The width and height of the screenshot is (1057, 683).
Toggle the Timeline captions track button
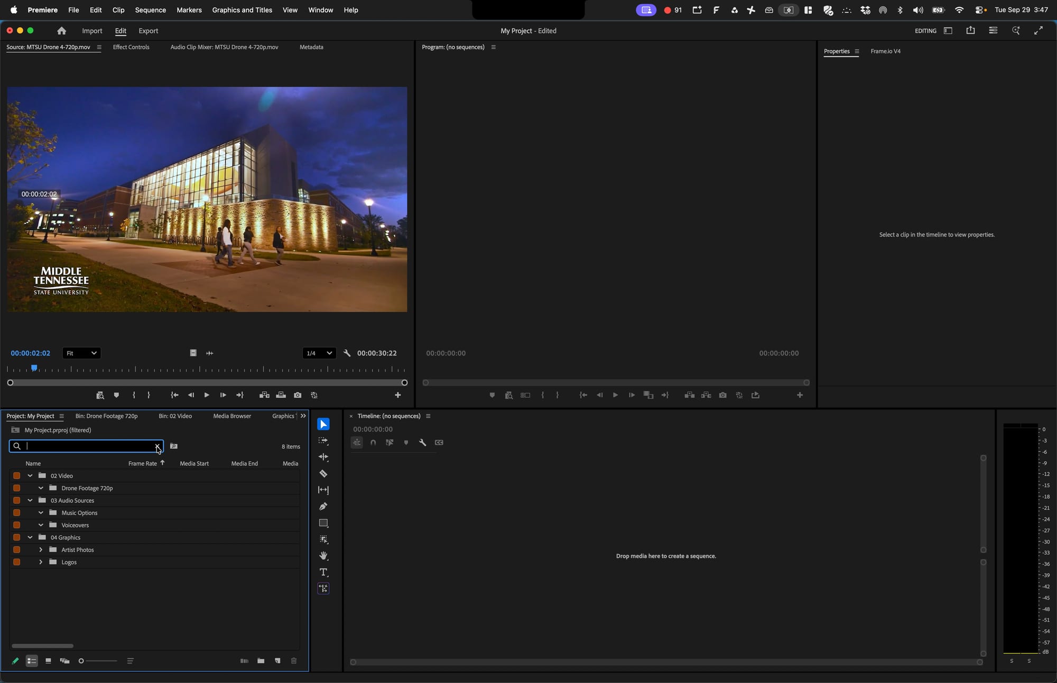[439, 443]
